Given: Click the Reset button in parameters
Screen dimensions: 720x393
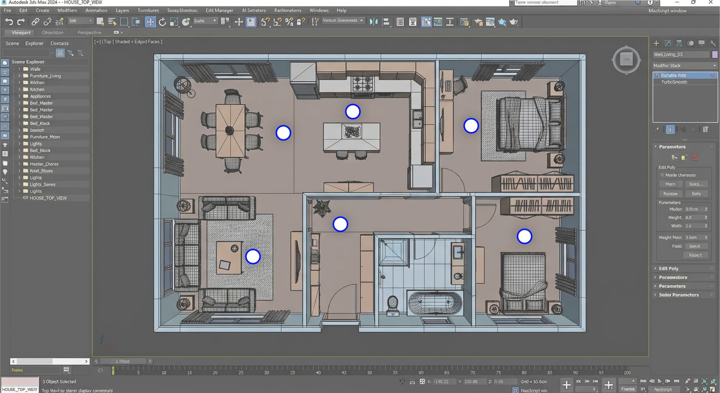Looking at the screenshot, I should click(695, 255).
